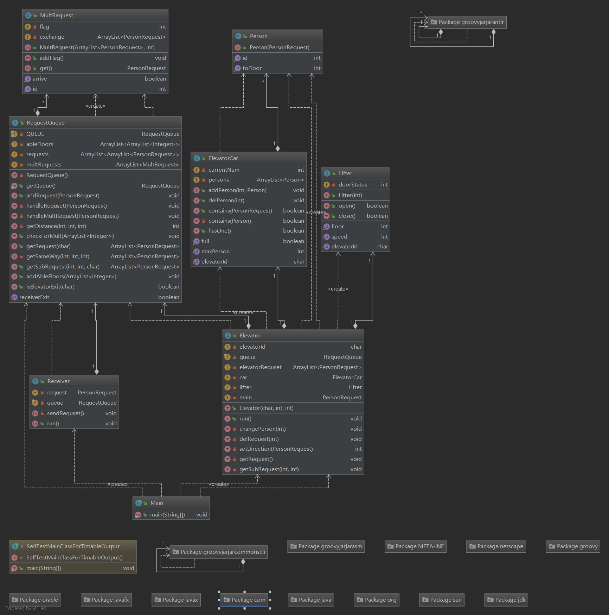The width and height of the screenshot is (609, 615).
Task: Select the Package sun node
Action: tap(442, 600)
